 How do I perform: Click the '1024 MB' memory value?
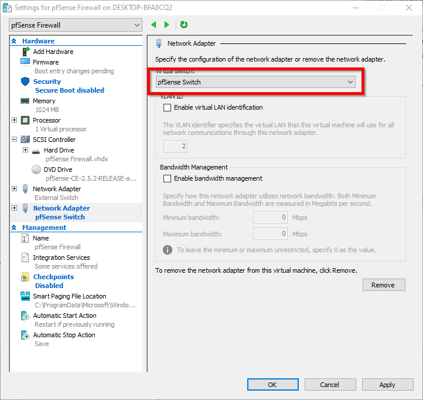pyautogui.click(x=47, y=110)
